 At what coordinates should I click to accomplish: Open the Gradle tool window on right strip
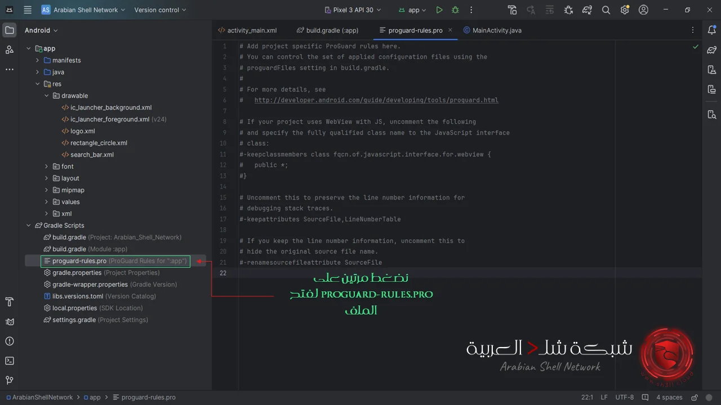click(x=711, y=50)
